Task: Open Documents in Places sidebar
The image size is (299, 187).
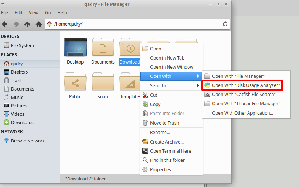Action: (30, 89)
